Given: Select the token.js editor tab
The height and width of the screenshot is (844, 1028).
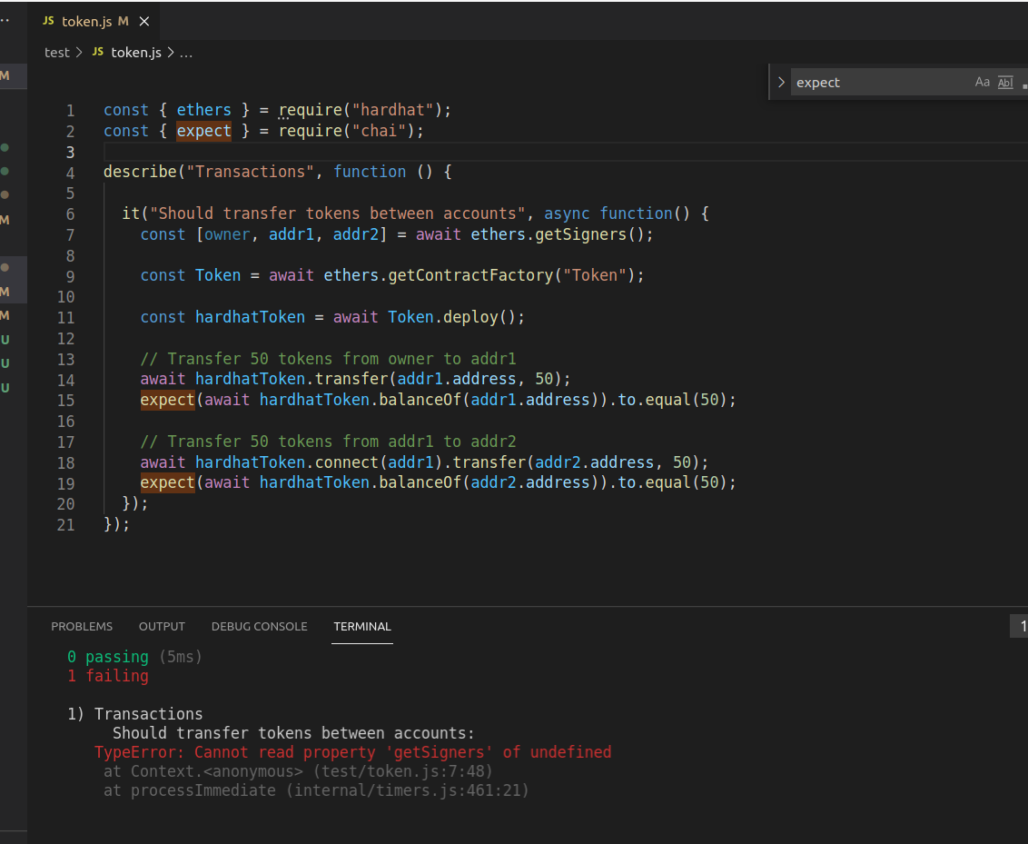Looking at the screenshot, I should [94, 21].
